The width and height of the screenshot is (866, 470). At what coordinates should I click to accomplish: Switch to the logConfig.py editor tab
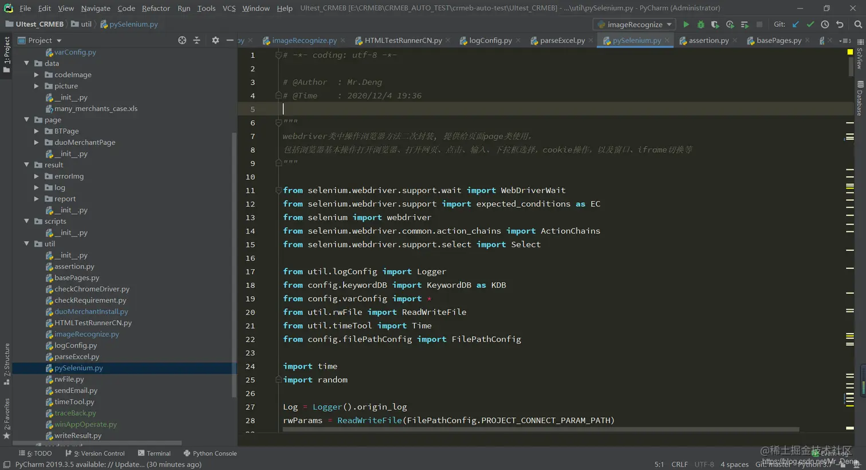(490, 41)
